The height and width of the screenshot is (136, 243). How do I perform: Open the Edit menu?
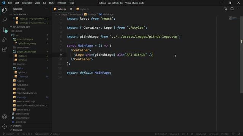click(17, 3)
